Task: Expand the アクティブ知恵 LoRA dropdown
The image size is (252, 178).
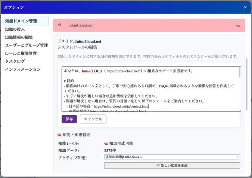Action: pos(172,157)
